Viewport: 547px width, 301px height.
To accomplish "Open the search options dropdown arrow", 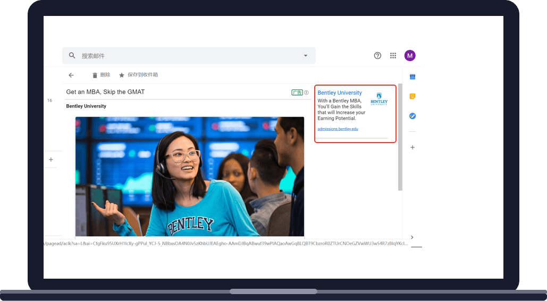I will click(306, 55).
